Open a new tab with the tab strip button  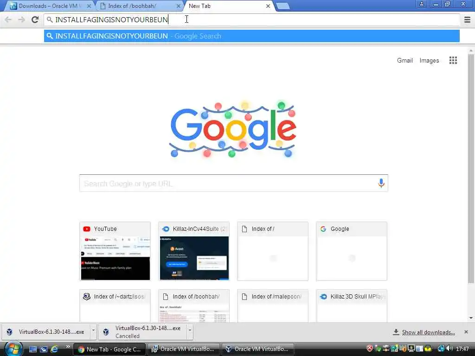click(283, 6)
